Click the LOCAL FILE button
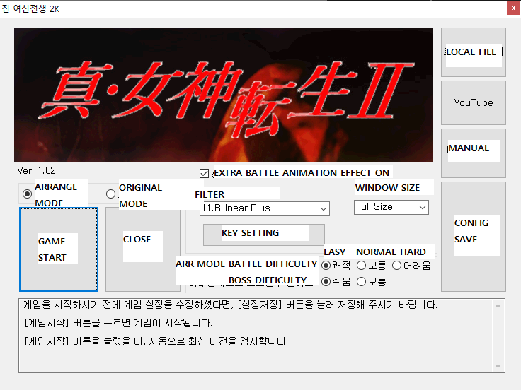The image size is (521, 390). coord(473,52)
